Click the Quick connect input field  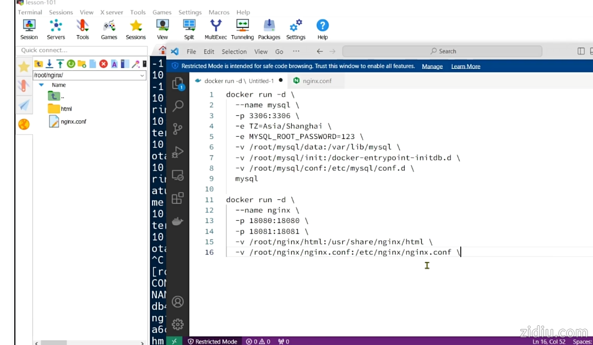click(x=81, y=51)
